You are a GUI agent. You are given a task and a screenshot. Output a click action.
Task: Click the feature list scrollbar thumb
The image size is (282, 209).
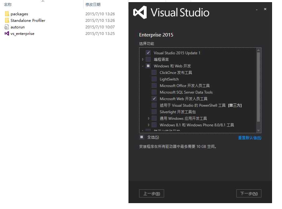pyautogui.click(x=258, y=87)
